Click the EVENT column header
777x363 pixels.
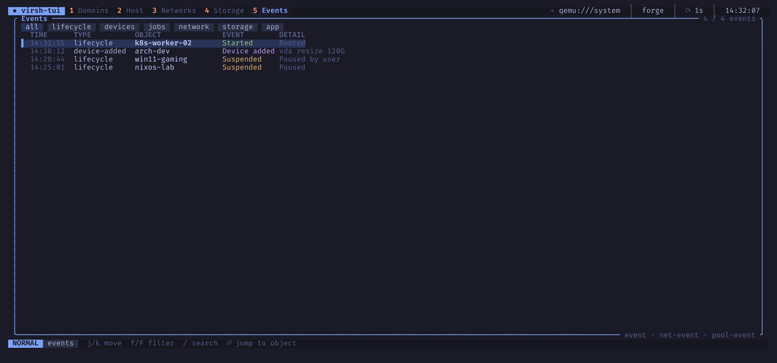(233, 35)
